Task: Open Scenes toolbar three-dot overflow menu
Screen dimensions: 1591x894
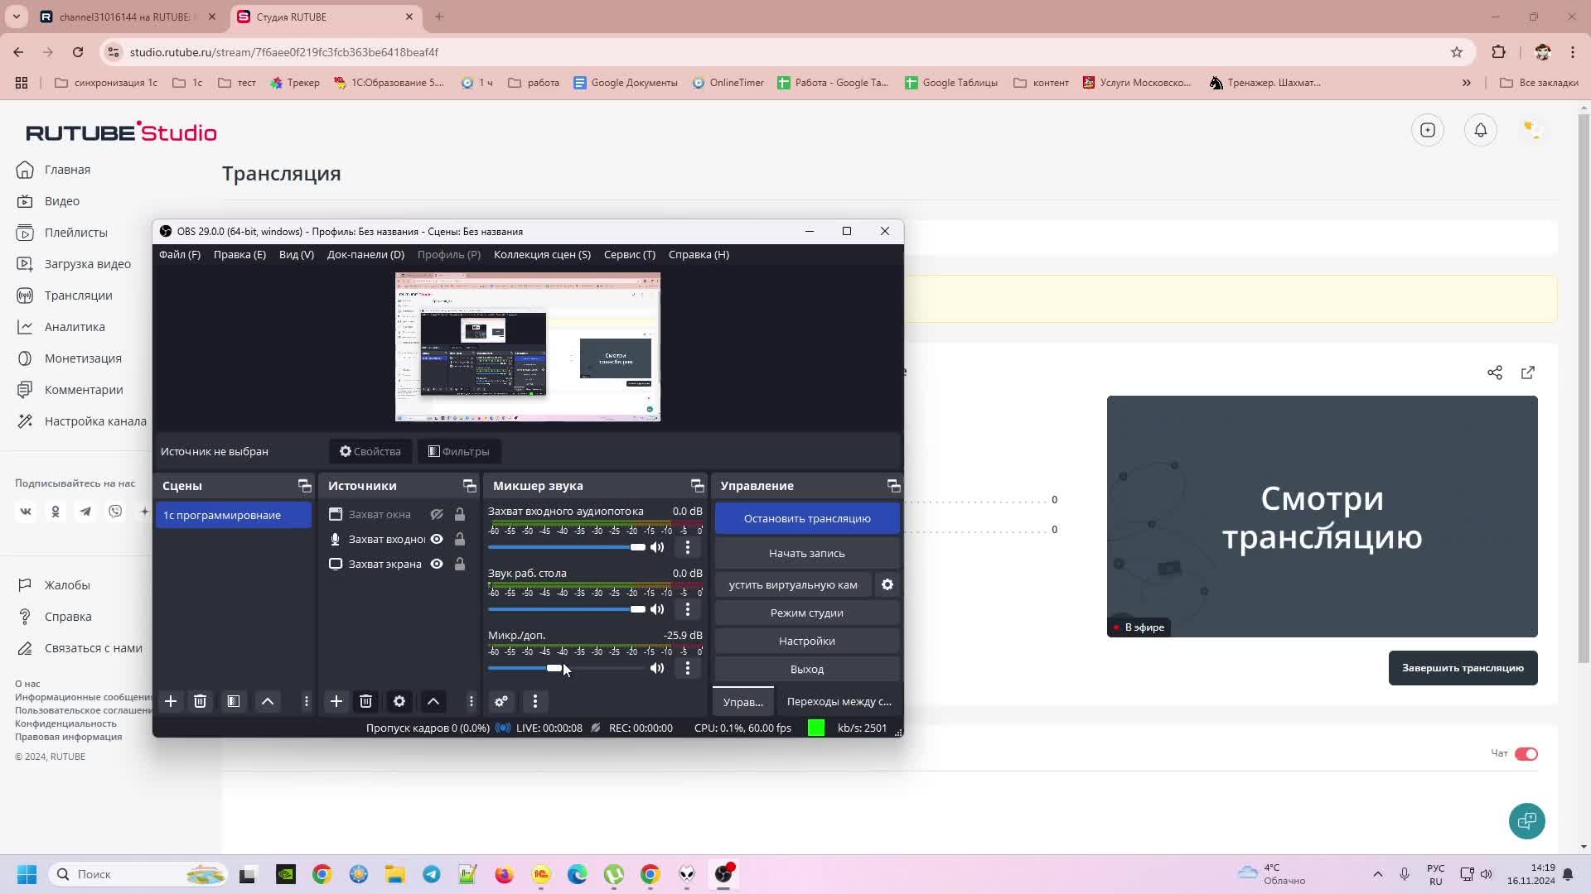Action: pos(307,701)
